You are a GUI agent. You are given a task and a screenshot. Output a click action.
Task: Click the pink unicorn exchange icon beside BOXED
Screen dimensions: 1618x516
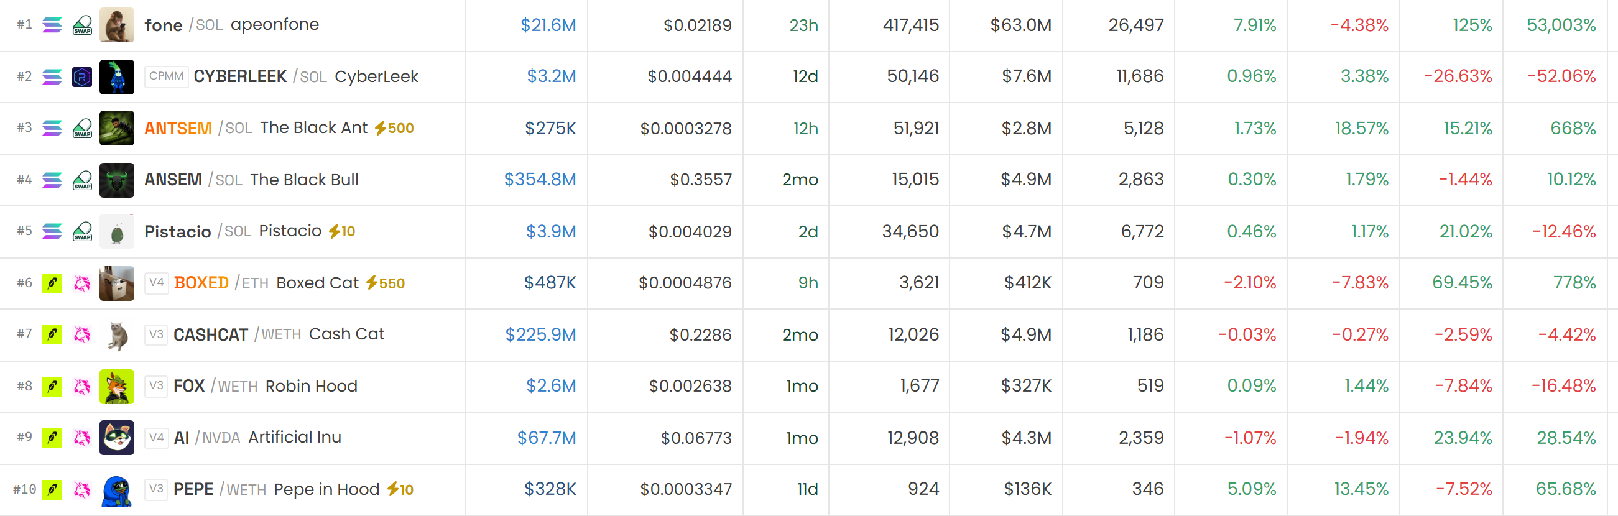pyautogui.click(x=82, y=283)
